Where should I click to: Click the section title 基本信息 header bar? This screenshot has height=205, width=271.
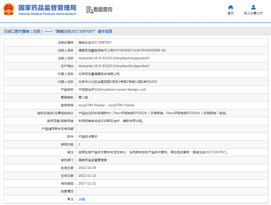point(58,31)
